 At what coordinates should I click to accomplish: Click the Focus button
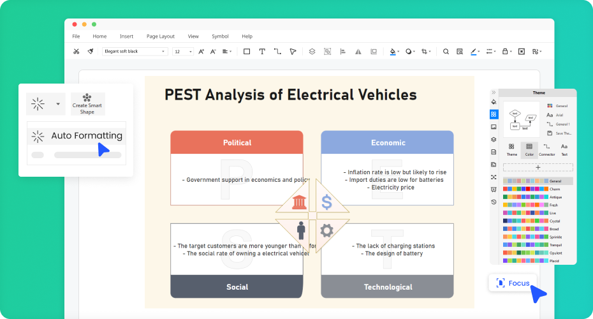tap(513, 283)
